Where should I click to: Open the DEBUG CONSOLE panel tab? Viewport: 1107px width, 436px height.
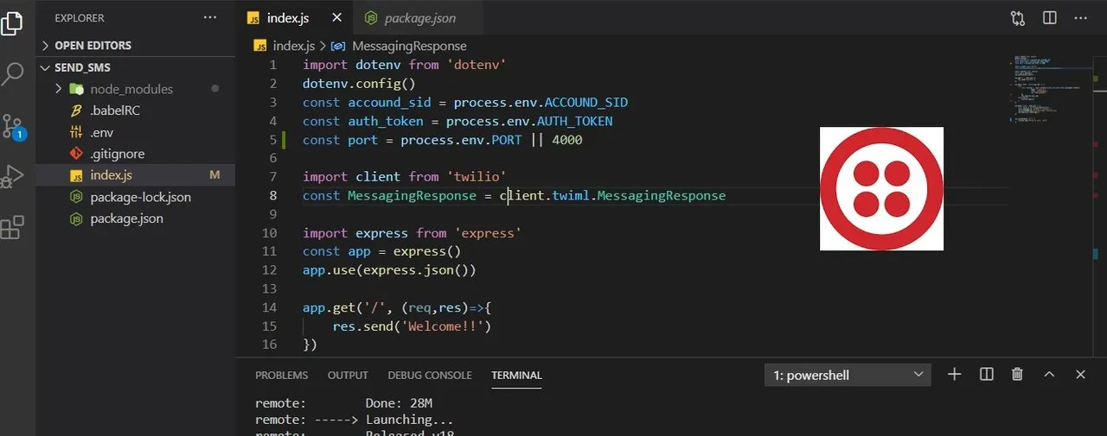click(x=430, y=375)
